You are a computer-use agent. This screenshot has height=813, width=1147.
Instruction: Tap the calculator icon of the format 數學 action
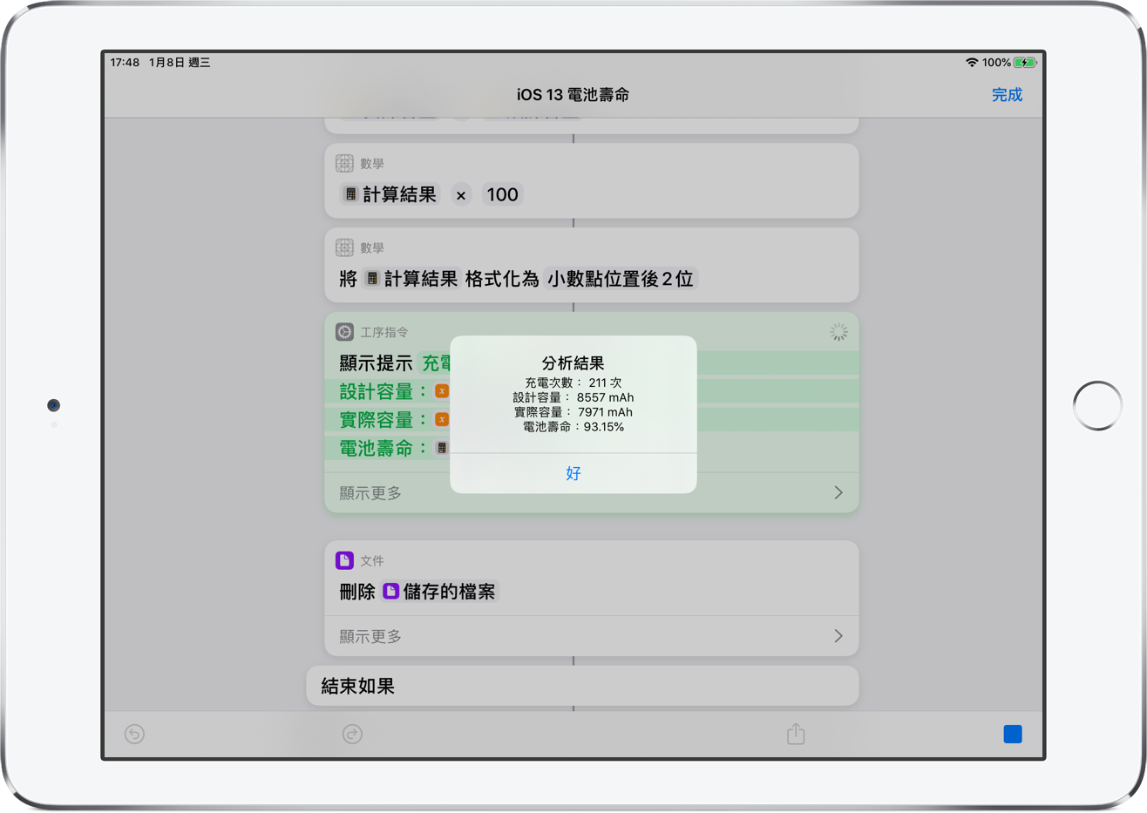(345, 247)
